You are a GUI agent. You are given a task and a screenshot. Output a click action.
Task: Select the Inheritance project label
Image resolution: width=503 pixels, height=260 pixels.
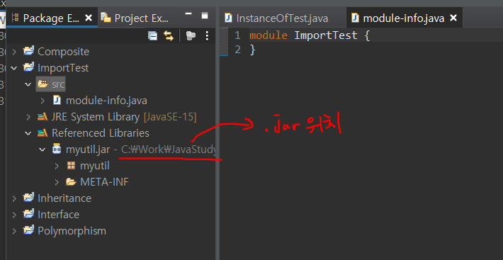(x=64, y=198)
